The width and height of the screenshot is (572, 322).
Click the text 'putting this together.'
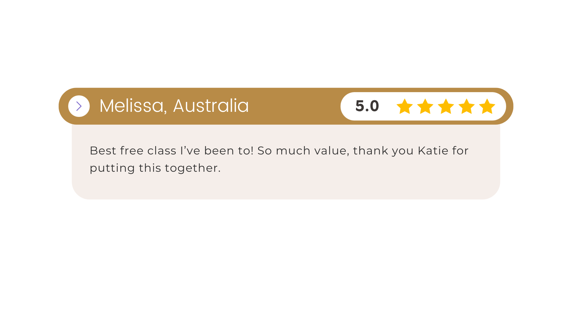coord(155,168)
